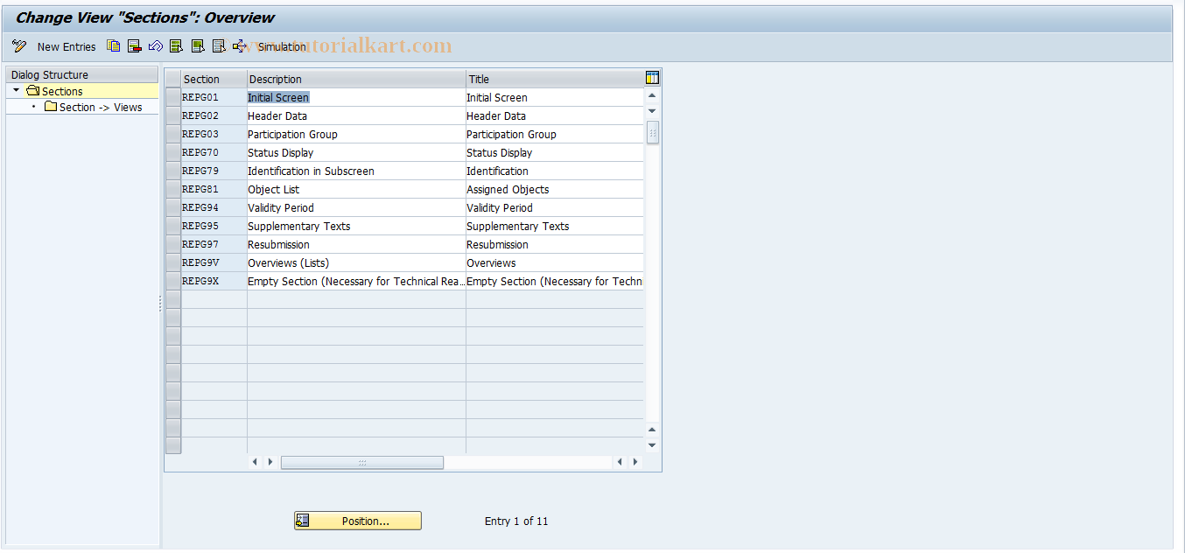This screenshot has width=1185, height=553.
Task: Click the Status Display description cell
Action: [356, 152]
